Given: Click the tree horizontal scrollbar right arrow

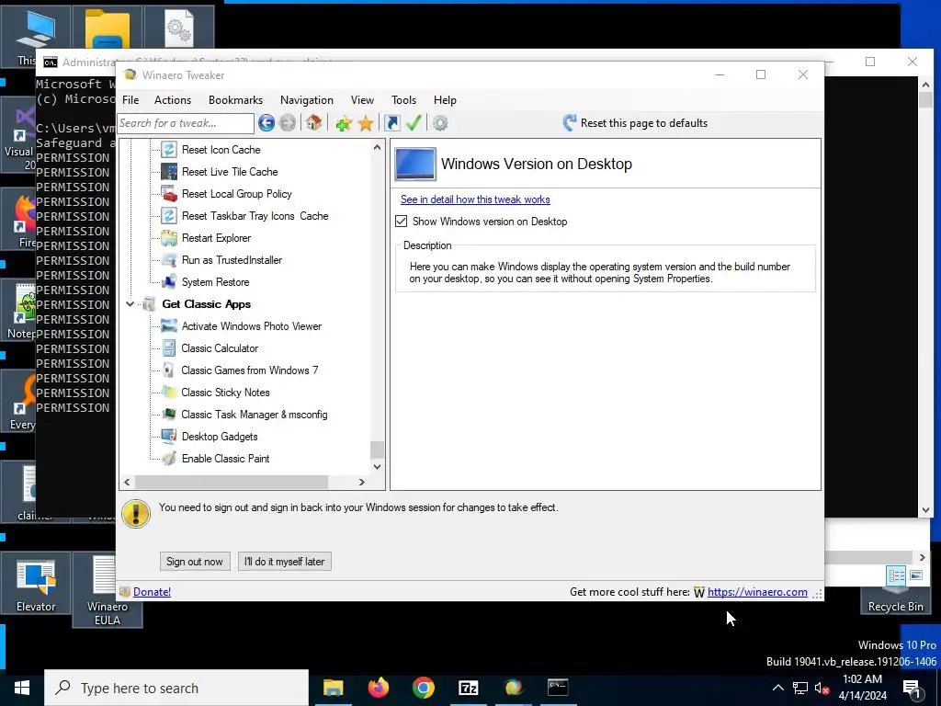Looking at the screenshot, I should (361, 482).
